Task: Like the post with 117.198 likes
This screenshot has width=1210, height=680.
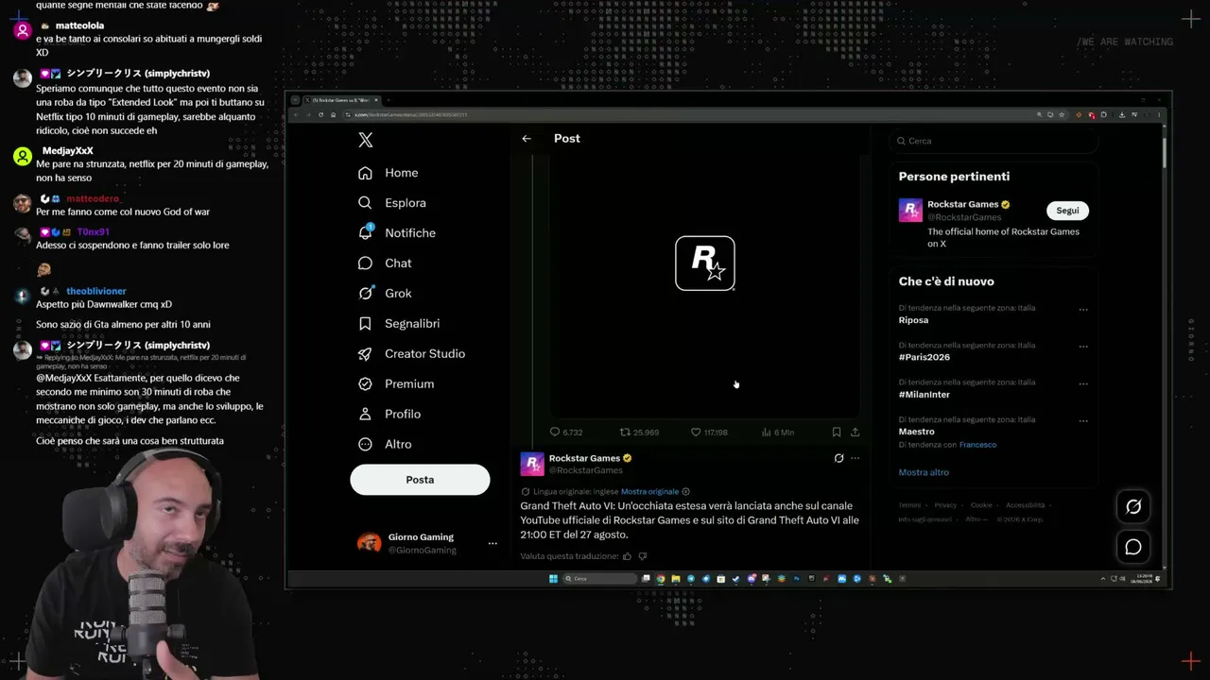Action: tap(709, 432)
